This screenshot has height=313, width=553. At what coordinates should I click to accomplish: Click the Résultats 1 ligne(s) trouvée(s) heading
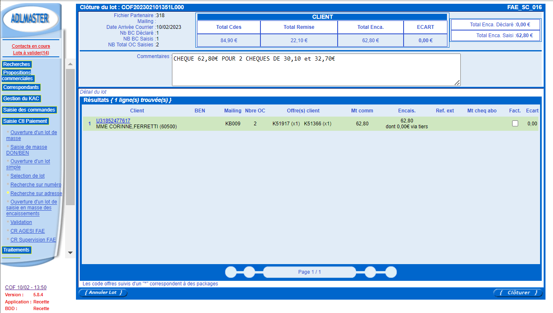[127, 100]
